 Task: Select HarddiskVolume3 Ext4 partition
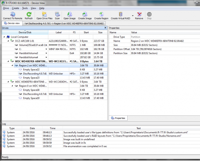55,53
